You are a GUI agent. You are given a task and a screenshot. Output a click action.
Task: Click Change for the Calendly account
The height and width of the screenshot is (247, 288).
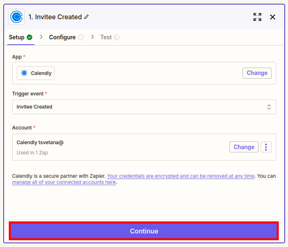(x=244, y=147)
